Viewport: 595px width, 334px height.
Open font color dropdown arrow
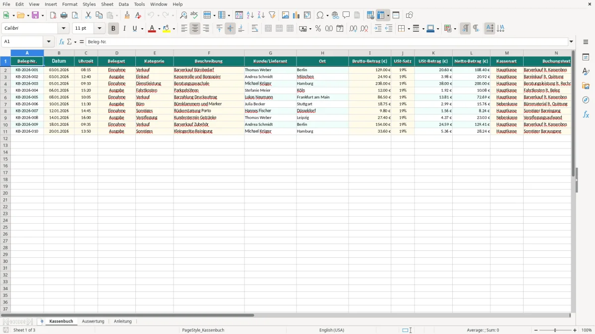click(x=159, y=29)
